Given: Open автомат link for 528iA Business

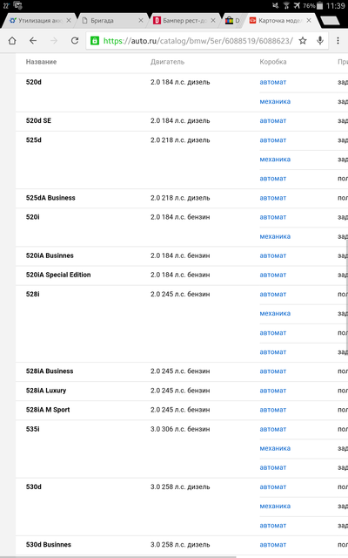Looking at the screenshot, I should tap(272, 371).
